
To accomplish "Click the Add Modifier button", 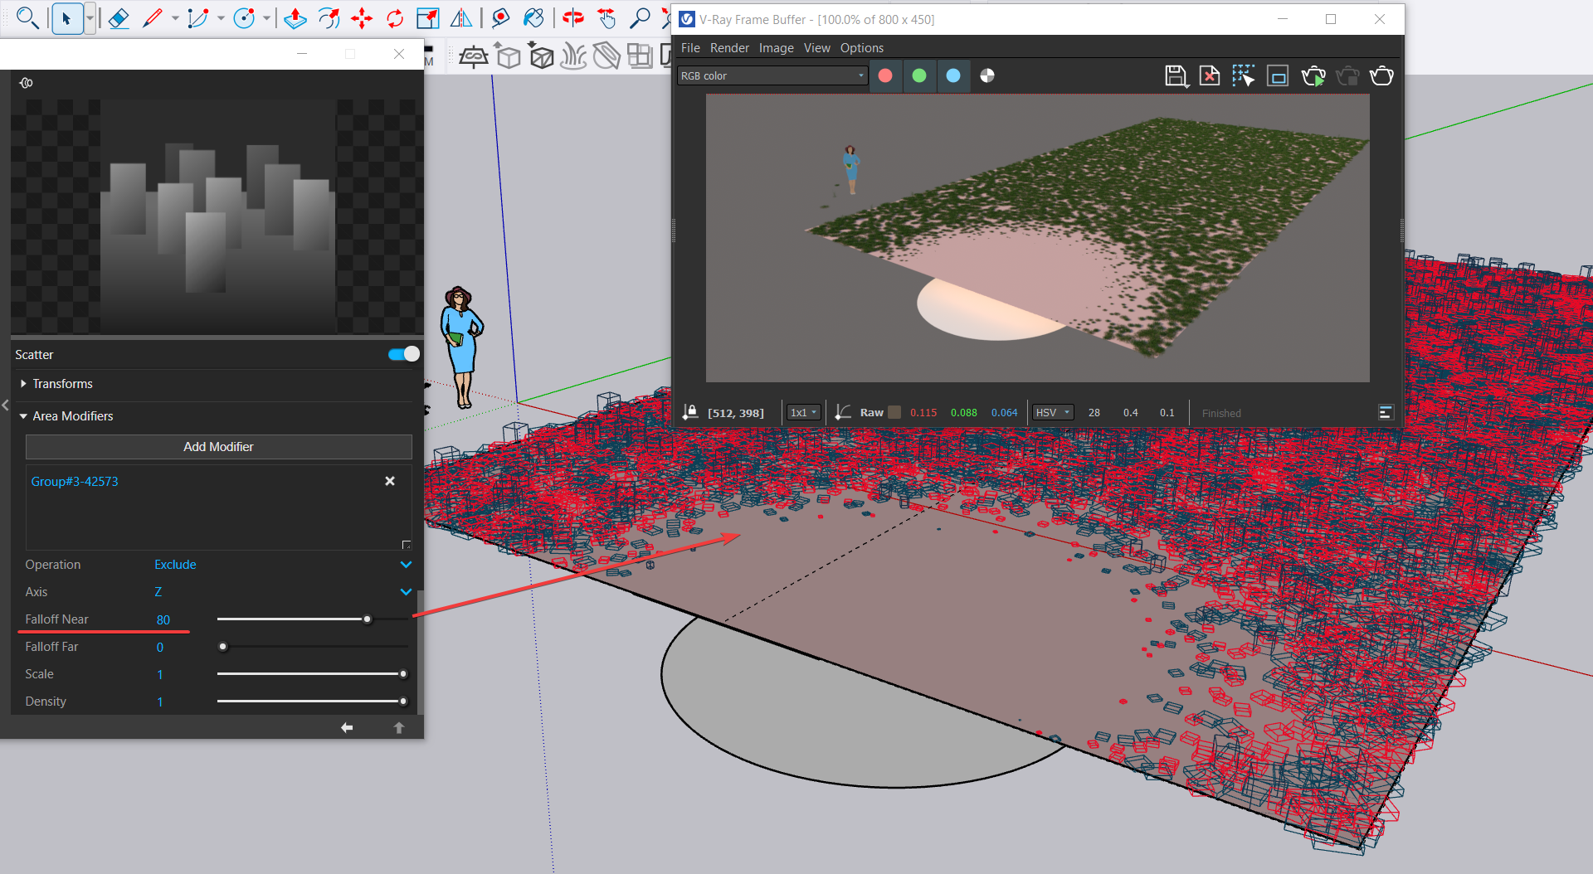I will pyautogui.click(x=219, y=447).
